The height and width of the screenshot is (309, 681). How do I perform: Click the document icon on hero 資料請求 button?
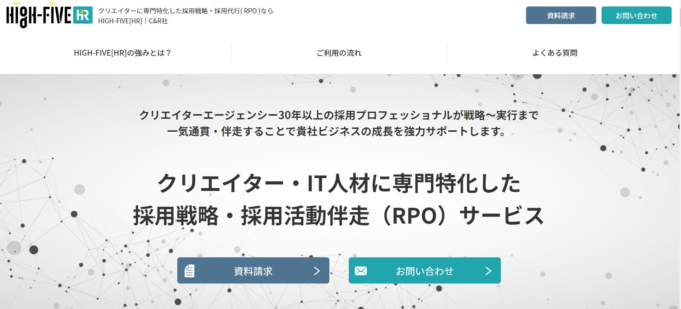point(189,271)
